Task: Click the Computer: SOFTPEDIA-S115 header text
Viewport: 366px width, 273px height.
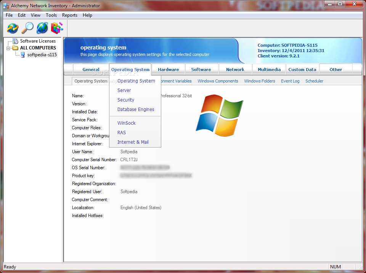Action: point(287,45)
